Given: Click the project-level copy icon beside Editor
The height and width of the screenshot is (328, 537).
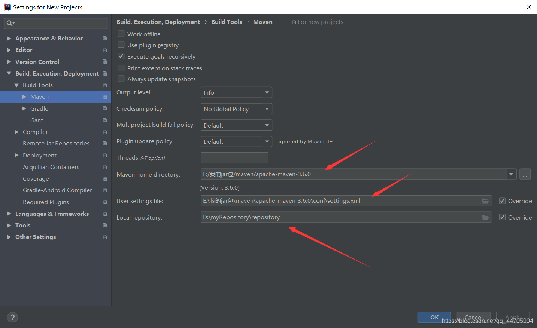Looking at the screenshot, I should [x=104, y=50].
